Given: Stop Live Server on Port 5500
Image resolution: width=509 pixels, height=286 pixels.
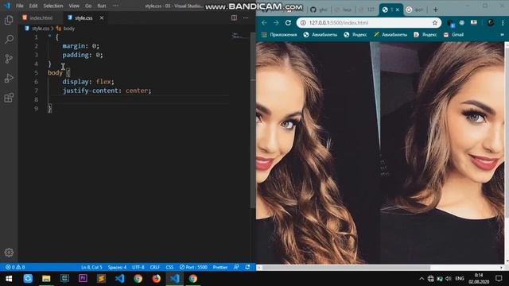Looking at the screenshot, I should (x=193, y=267).
